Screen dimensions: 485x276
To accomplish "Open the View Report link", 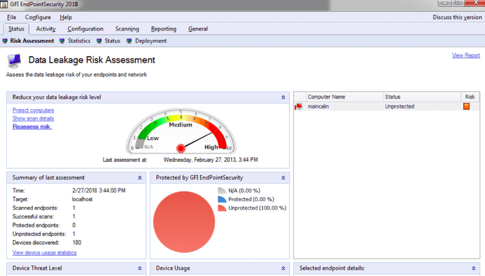I will tap(466, 55).
